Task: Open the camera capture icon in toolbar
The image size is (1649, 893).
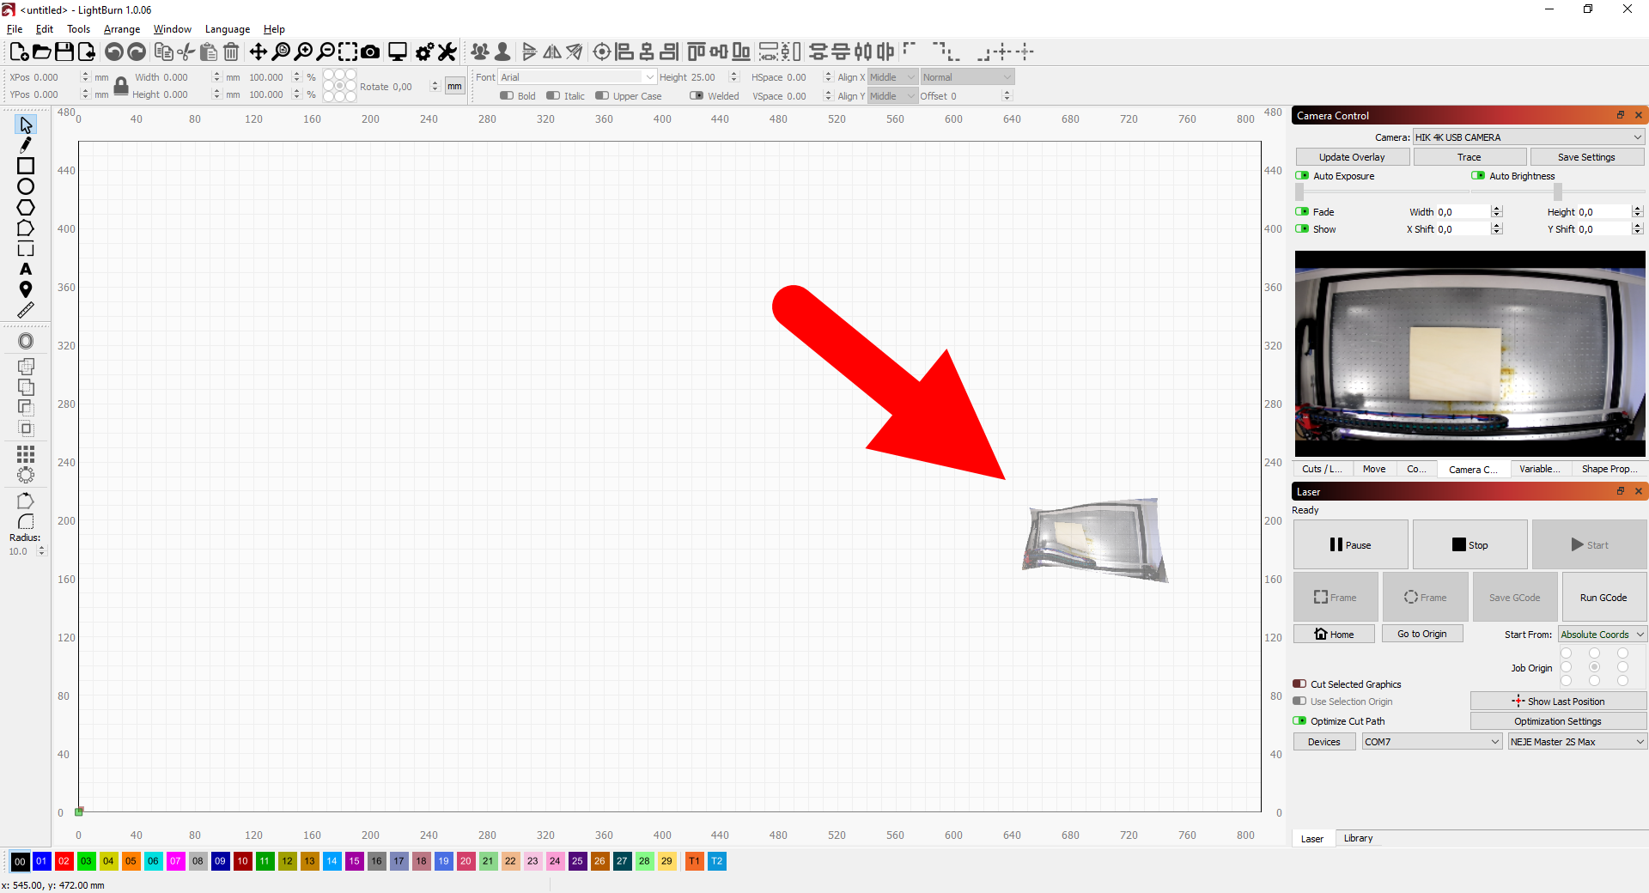Action: (370, 52)
